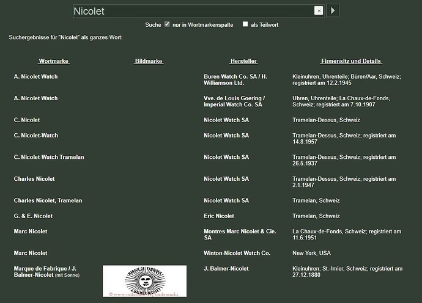Click the 'Suche' label beside the checkboxes
Image resolution: width=422 pixels, height=303 pixels.
153,24
